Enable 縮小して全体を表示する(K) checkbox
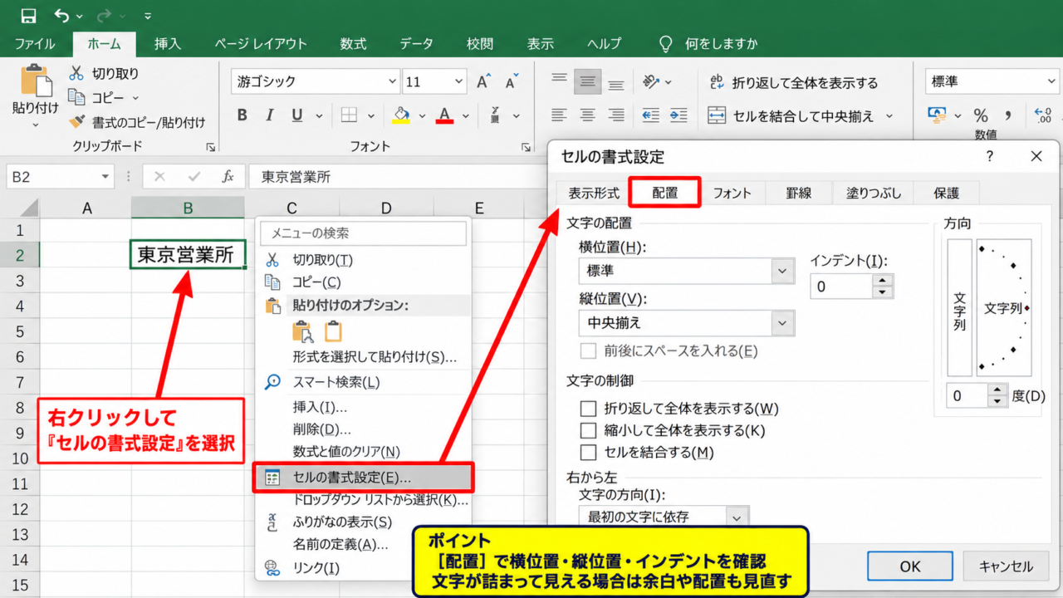 pyautogui.click(x=589, y=430)
